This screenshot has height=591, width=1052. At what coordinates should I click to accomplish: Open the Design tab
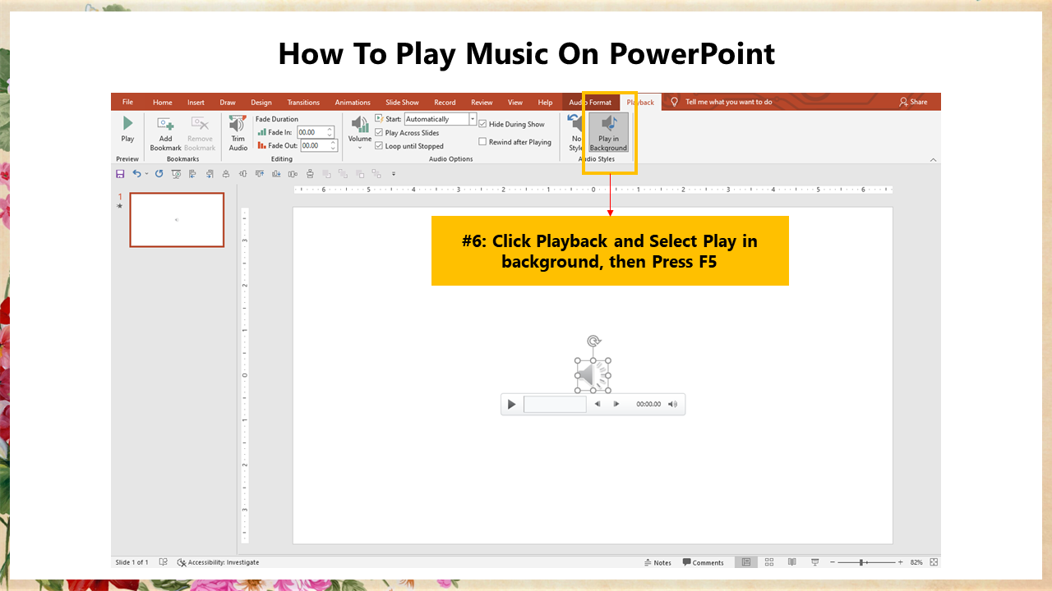[261, 102]
